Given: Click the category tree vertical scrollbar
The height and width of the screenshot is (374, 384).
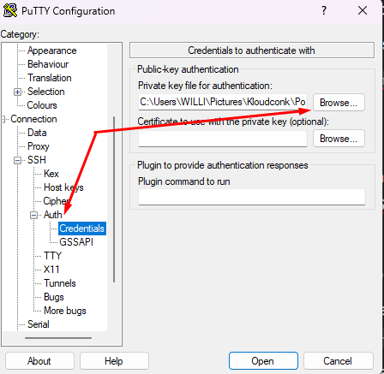Looking at the screenshot, I should pos(114,199).
